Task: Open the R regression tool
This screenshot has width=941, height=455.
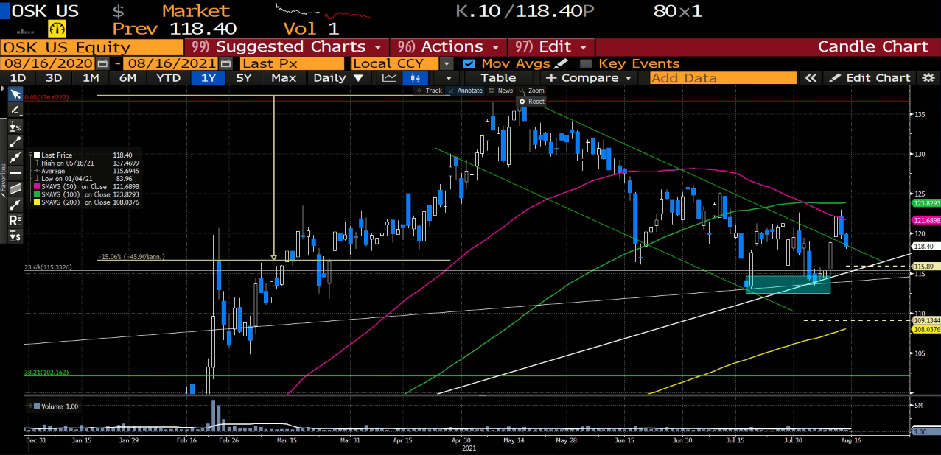Action: 15,220
